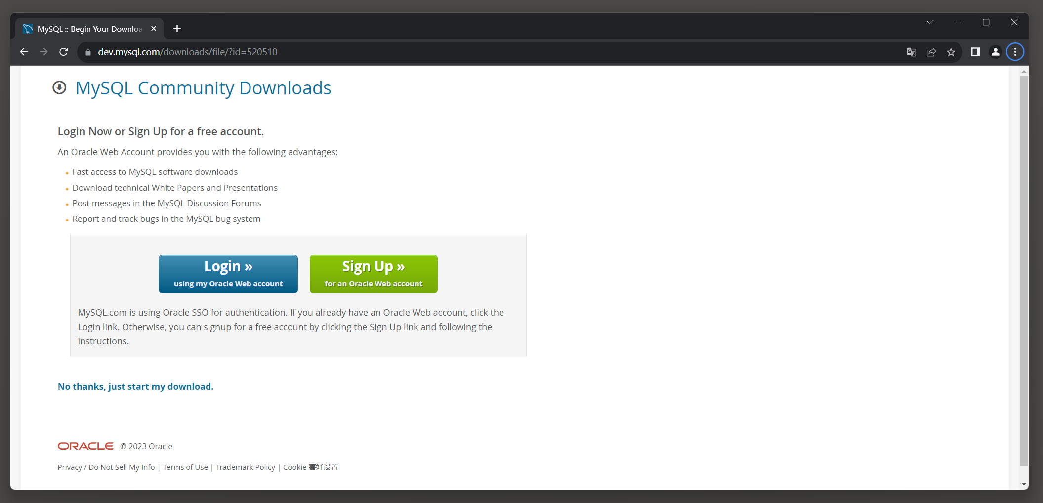Screen dimensions: 1043x503
Task: Open the browser side panel
Action: click(x=976, y=52)
